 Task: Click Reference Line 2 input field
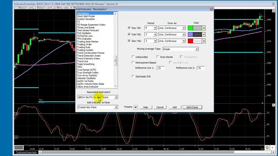coord(201,68)
